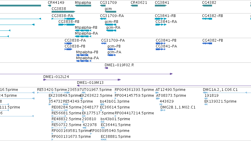The image size is (251, 141).
Task: Select transcript CG31709-RA
Action: click(x=112, y=16)
